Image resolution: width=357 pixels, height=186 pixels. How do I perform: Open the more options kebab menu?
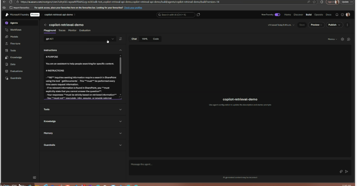347,25
